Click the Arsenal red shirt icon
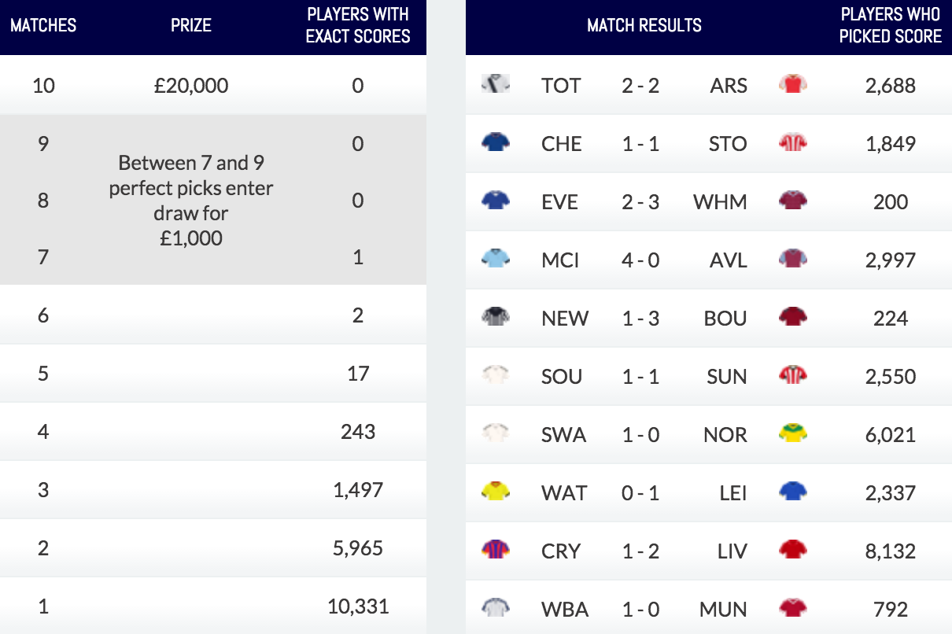952x634 pixels. click(793, 83)
